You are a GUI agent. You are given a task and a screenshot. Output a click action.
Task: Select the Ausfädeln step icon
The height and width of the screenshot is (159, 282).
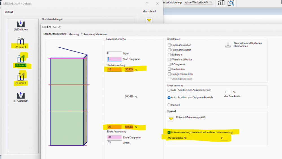pos(21,95)
